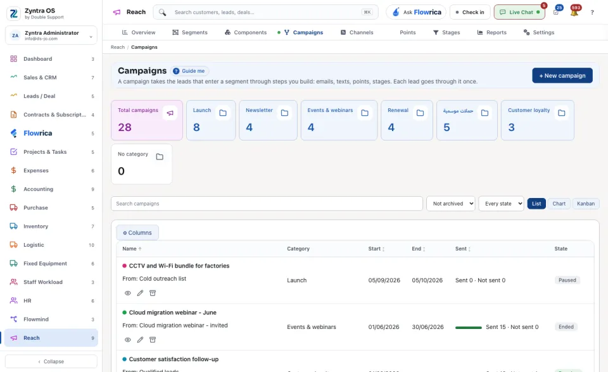Click the Guide me link
The width and height of the screenshot is (608, 372).
pos(189,71)
